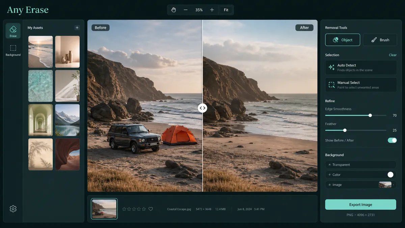Click the Feather value 25
Image resolution: width=405 pixels, height=228 pixels.
tap(395, 130)
